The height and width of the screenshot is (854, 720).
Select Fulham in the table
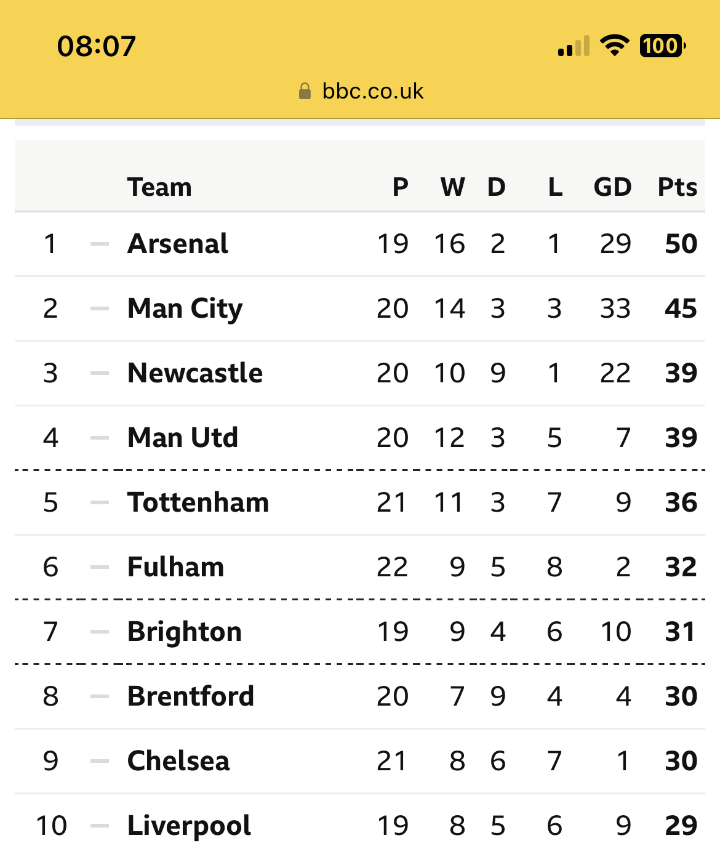click(176, 567)
